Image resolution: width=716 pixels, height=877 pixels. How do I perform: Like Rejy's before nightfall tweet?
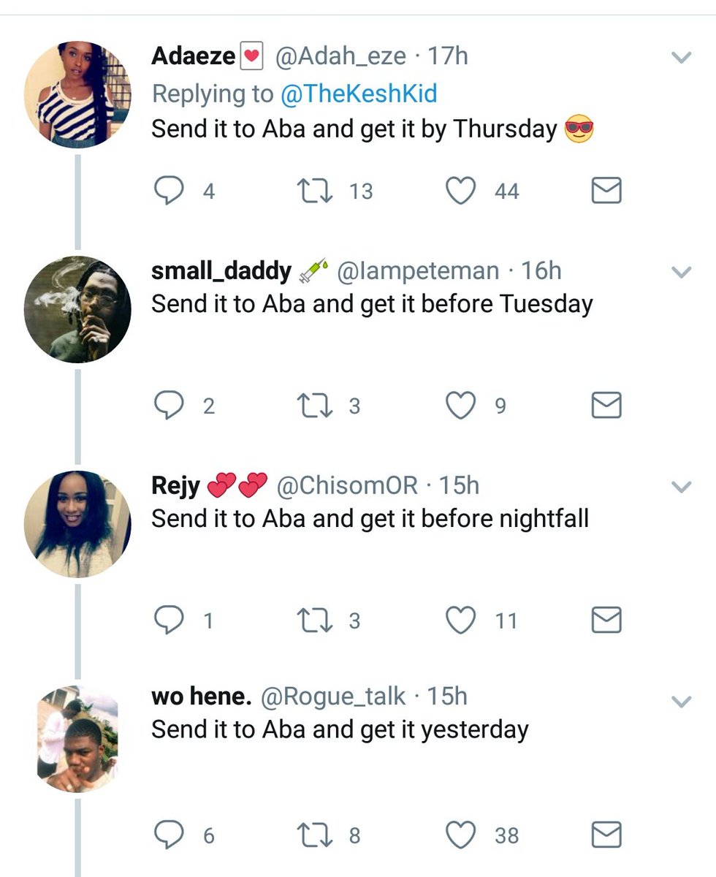click(460, 620)
